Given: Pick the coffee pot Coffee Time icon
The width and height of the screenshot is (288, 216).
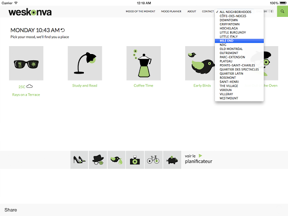Looking at the screenshot, I should coord(143,63).
